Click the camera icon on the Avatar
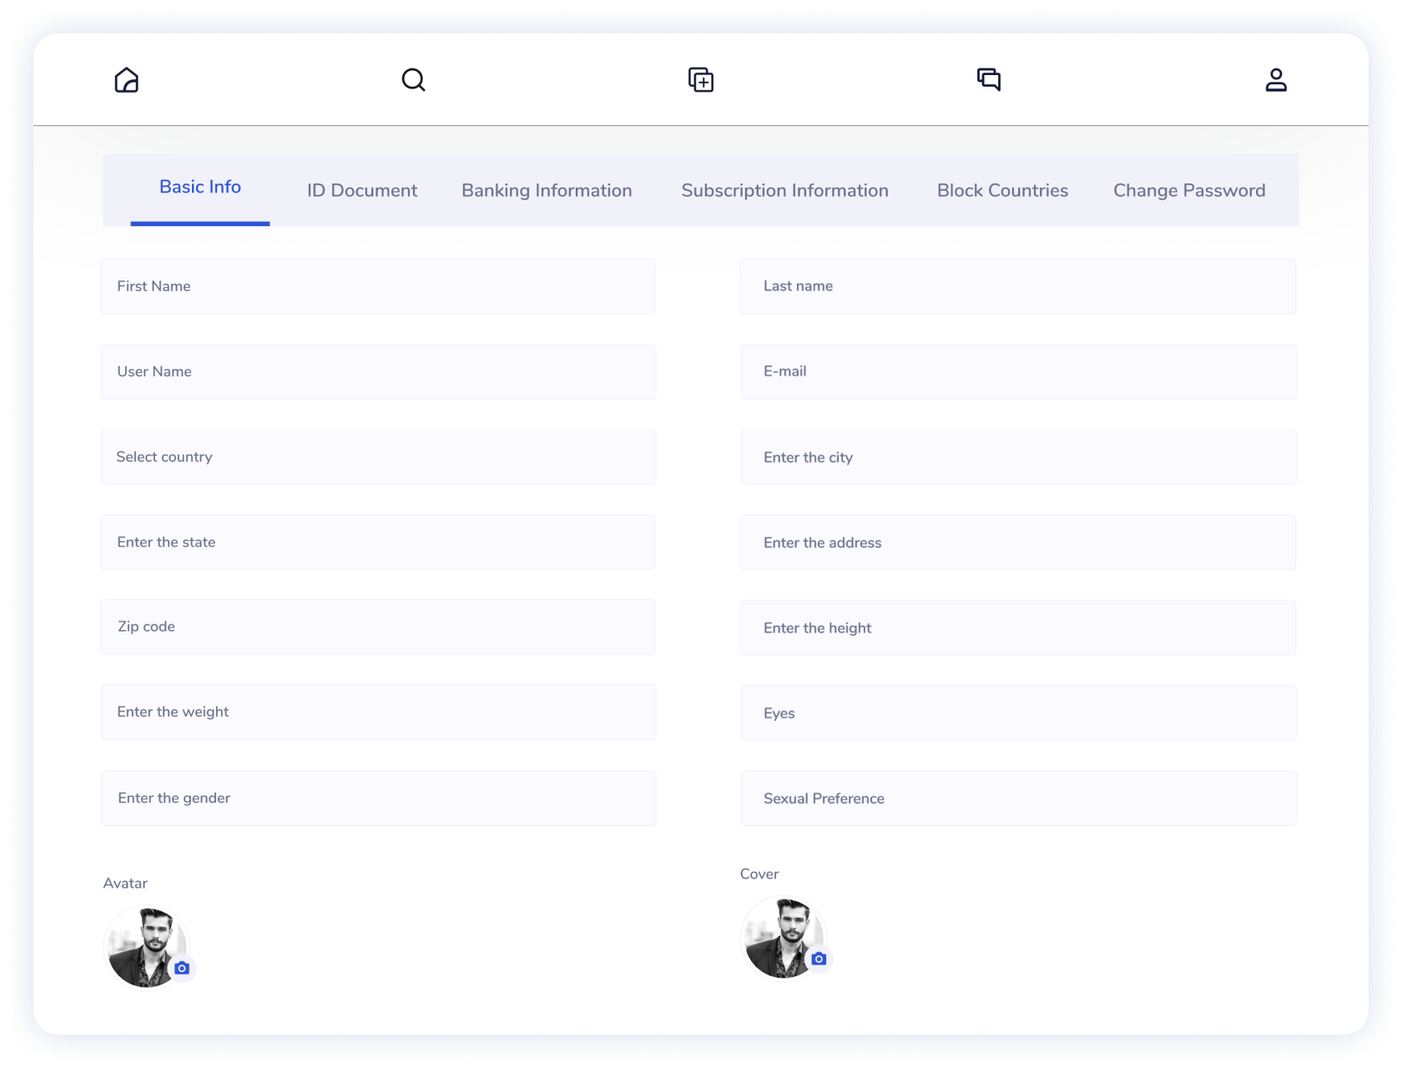 click(182, 968)
